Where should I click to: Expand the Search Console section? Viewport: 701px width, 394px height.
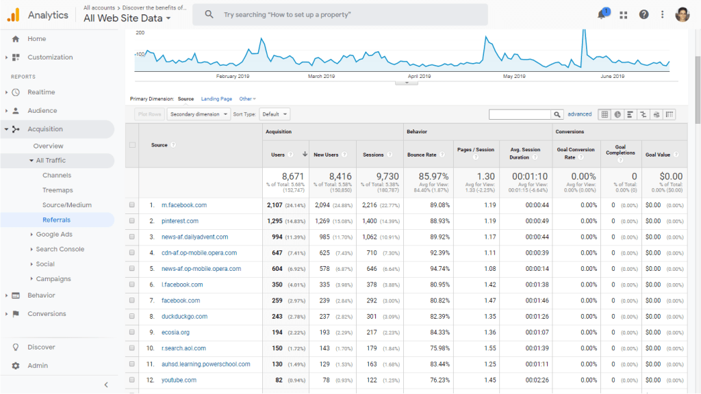[31, 249]
